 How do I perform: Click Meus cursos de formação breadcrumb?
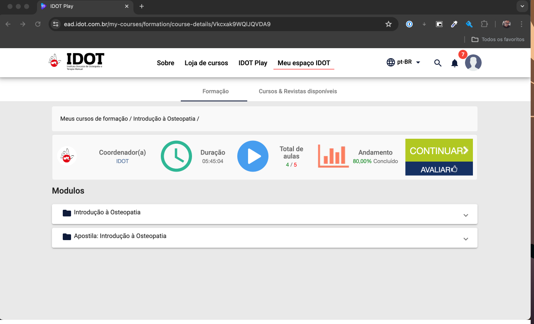pyautogui.click(x=94, y=119)
